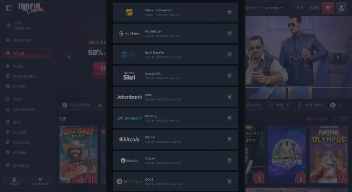
Task: Select the crown category tab icon
Action: click(100, 105)
